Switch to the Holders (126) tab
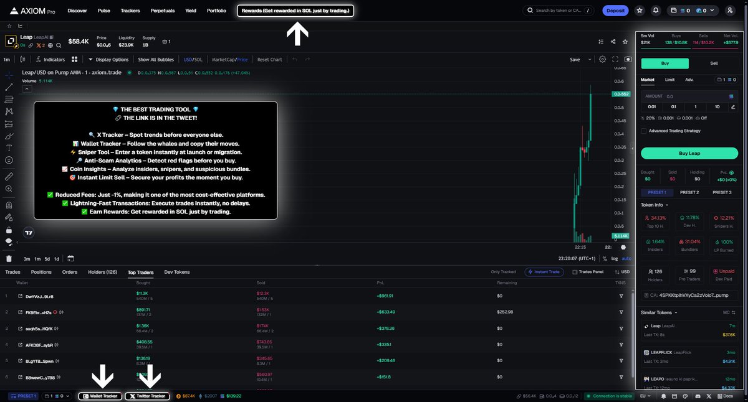Viewport: 748px width, 402px height. (103, 272)
